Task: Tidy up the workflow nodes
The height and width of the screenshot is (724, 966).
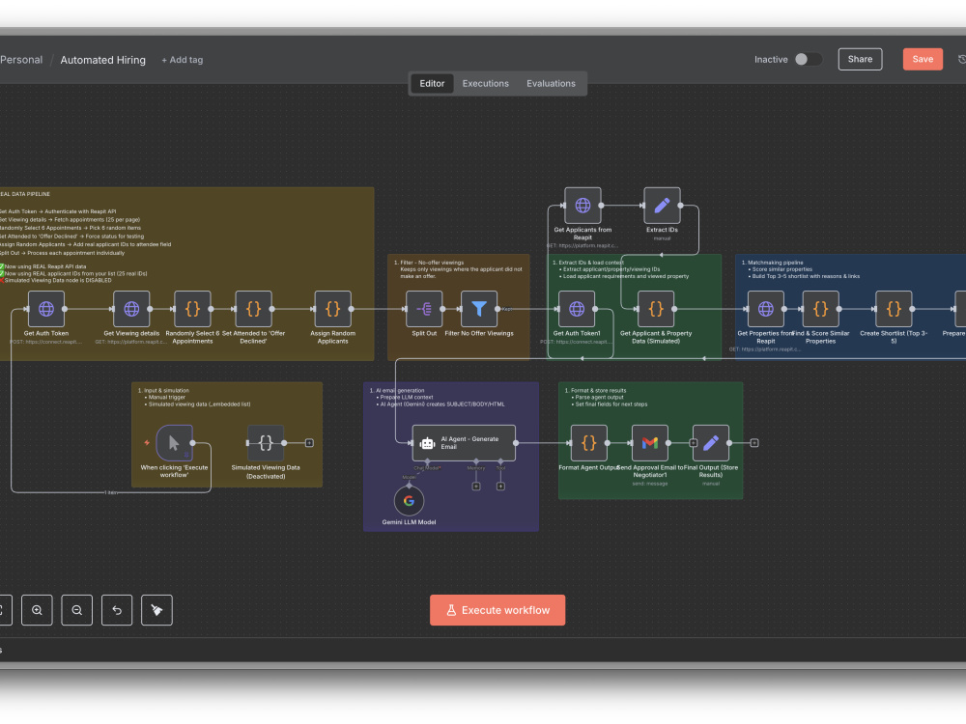Action: 157,610
